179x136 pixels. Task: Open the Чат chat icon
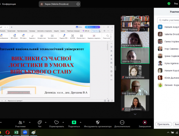[40, 122]
